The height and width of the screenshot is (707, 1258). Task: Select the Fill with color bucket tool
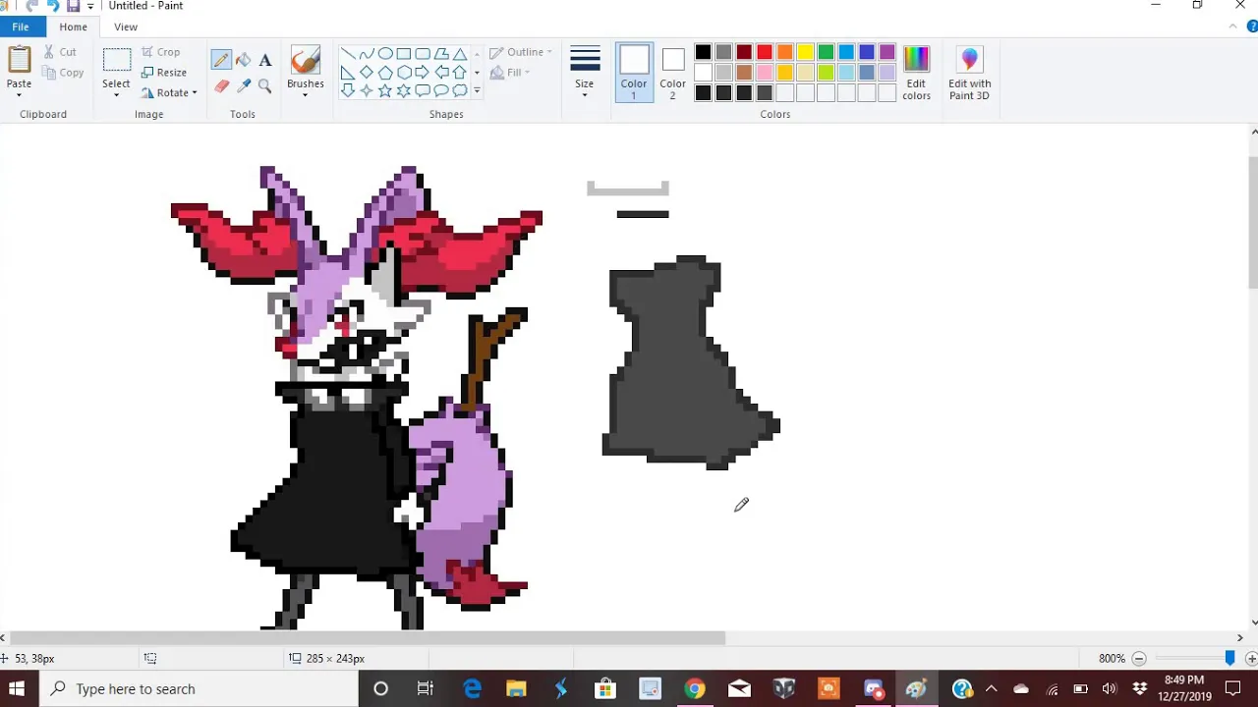click(243, 60)
